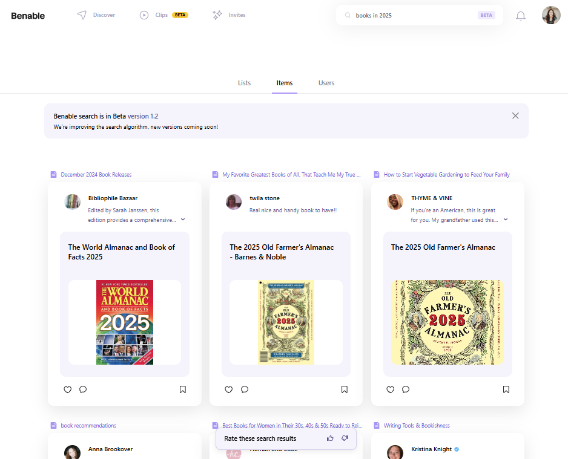Click the World Almanac 2025 cover image
Image resolution: width=568 pixels, height=459 pixels.
(125, 322)
